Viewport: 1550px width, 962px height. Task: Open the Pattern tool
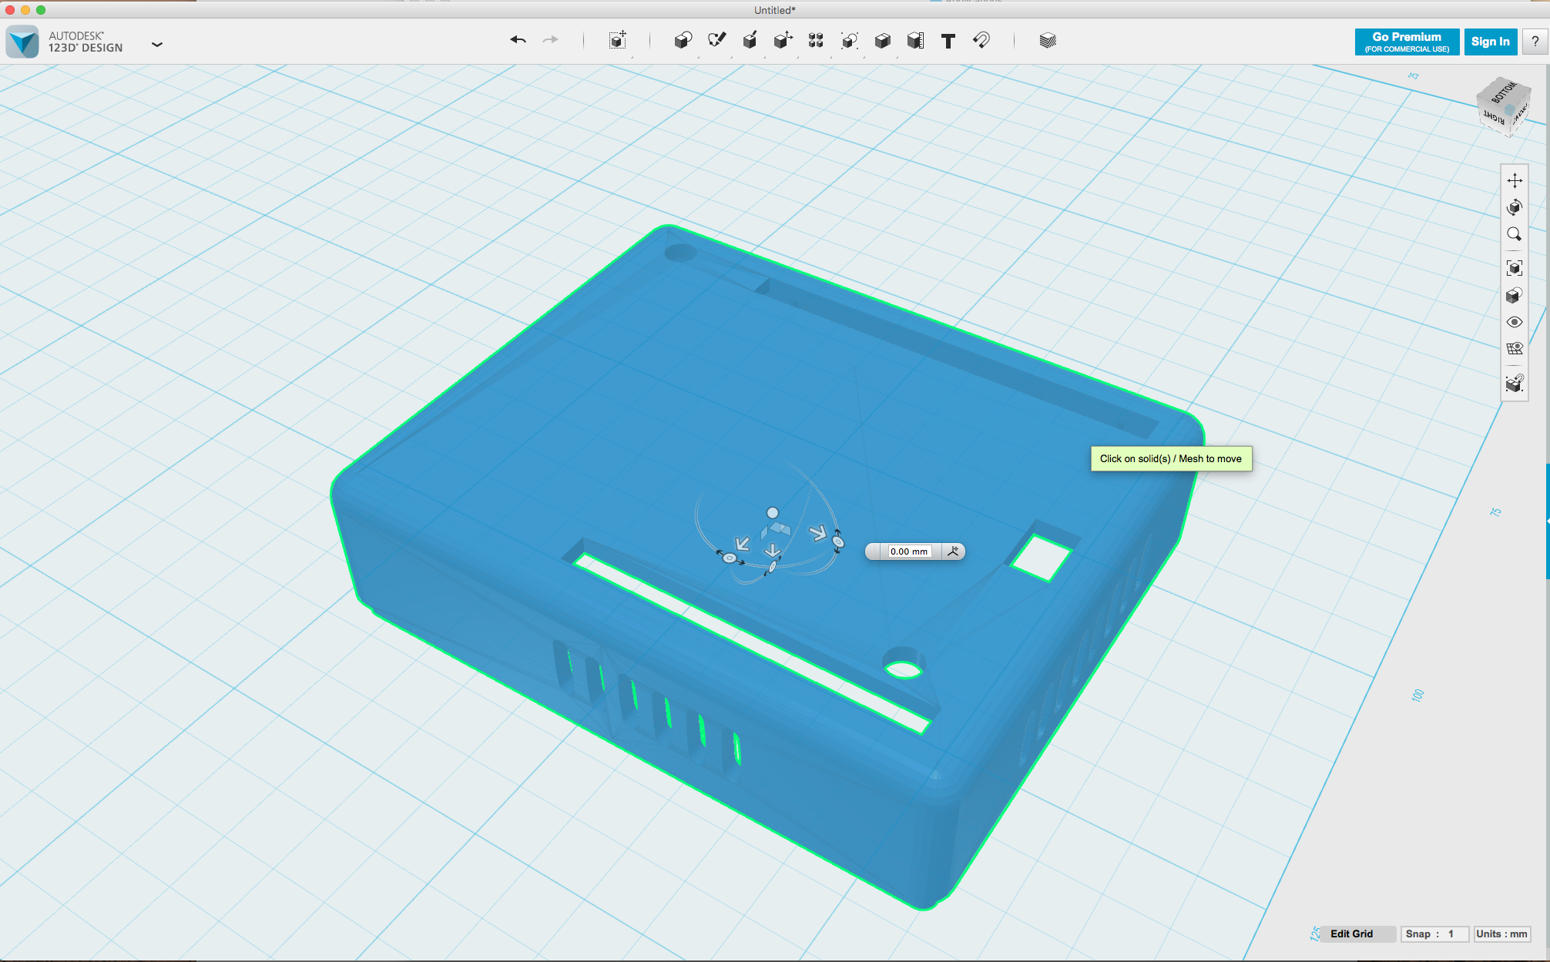tap(816, 40)
